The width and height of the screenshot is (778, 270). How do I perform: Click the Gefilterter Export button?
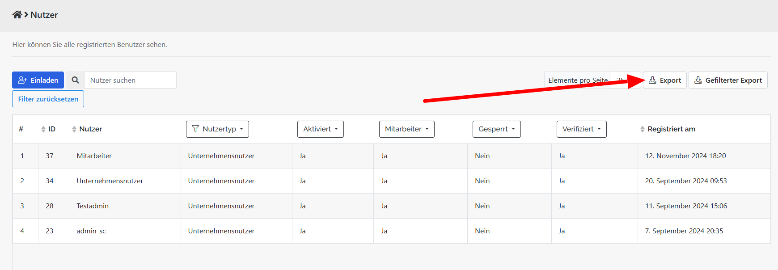click(728, 80)
